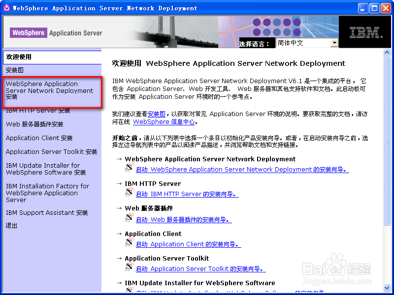Click the launch icon beside Application Server Toolkit wizard link
394x295 pixels.
pos(130,266)
